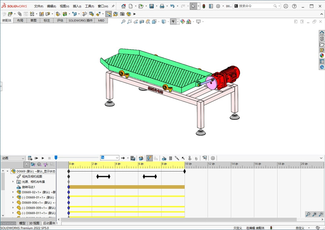The image size is (325, 230).
Task: Switch to the 模型 bottom tab
Action: pyautogui.click(x=22, y=223)
